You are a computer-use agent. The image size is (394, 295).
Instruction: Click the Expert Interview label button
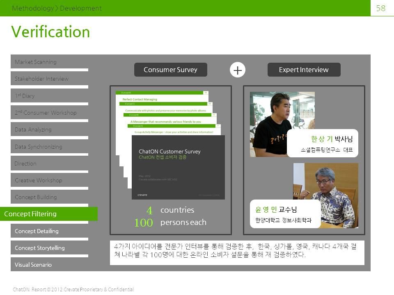tap(304, 70)
